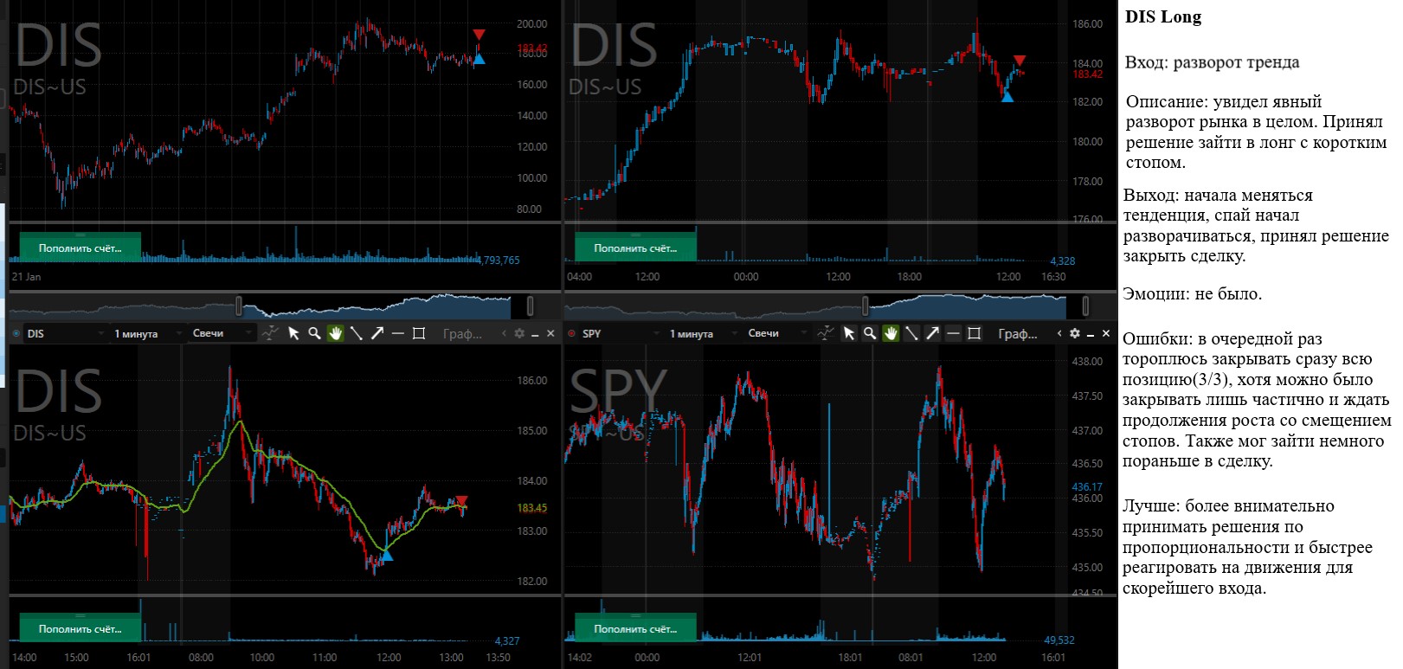This screenshot has width=1403, height=669.
Task: Select the horizontal line tool in DIS toolbar
Action: point(398,333)
